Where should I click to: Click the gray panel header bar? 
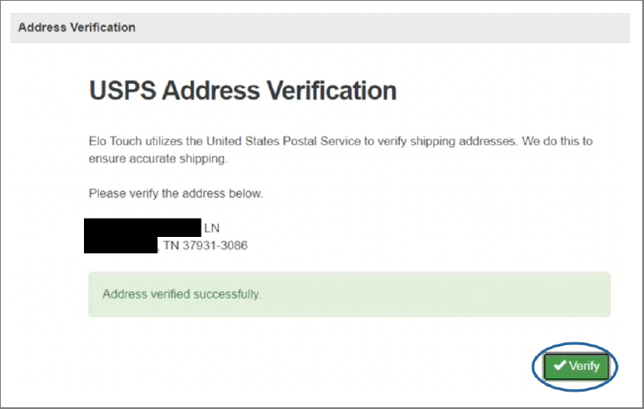[x=320, y=28]
